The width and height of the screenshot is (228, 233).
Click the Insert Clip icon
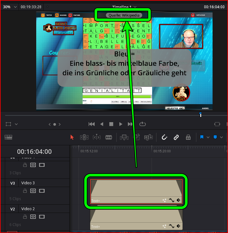tap(124, 137)
